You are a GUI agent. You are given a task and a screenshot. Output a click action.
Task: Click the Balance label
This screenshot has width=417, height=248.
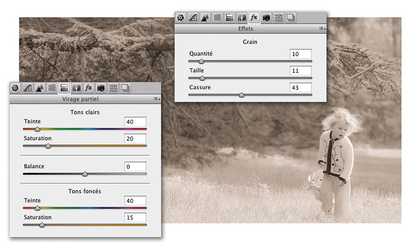point(34,166)
